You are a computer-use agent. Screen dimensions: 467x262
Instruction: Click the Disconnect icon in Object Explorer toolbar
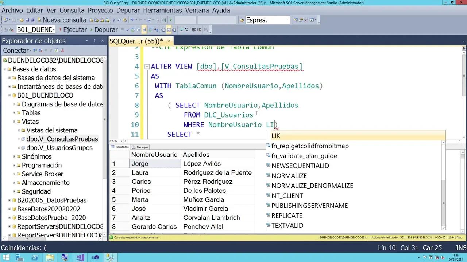(x=40, y=51)
